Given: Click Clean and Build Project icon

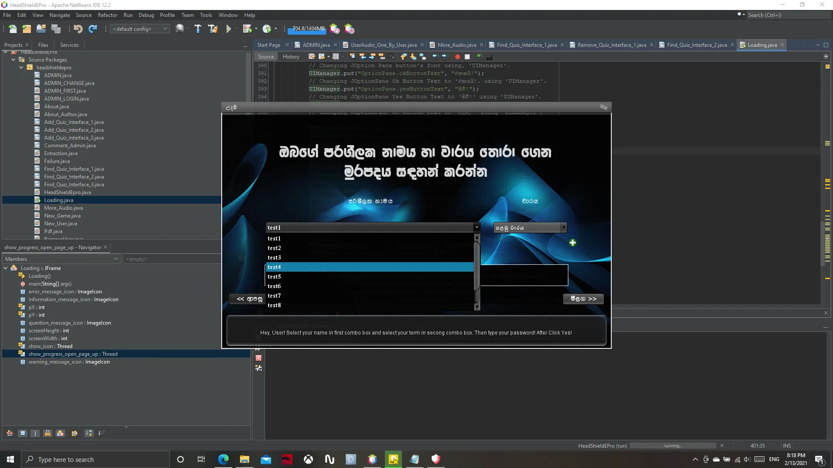Looking at the screenshot, I should pyautogui.click(x=213, y=29).
